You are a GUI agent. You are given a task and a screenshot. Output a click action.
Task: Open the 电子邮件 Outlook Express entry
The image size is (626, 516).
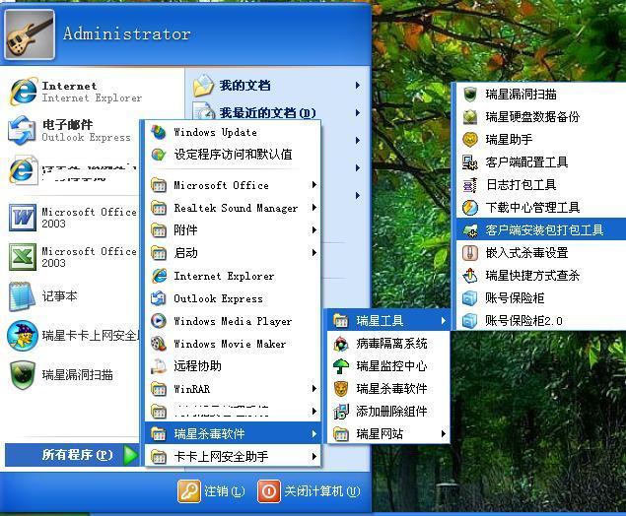[x=72, y=131]
